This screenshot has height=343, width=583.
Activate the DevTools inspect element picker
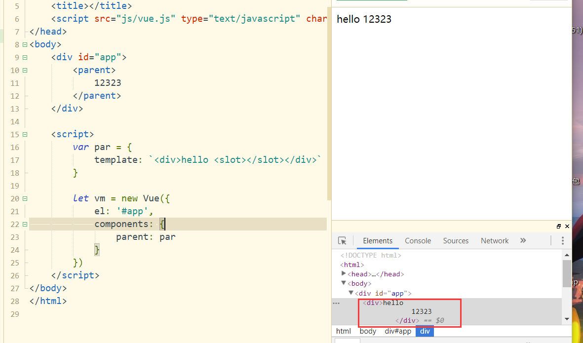pos(342,241)
